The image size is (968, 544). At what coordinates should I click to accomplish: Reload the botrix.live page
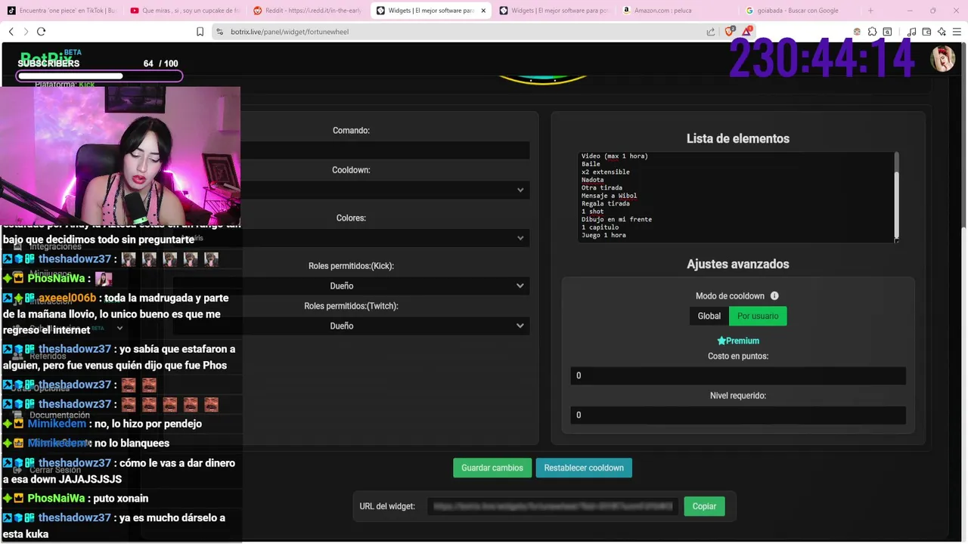click(x=42, y=32)
